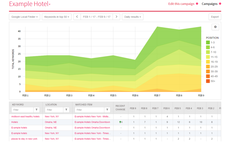This screenshot has width=228, height=142.
Task: Click the 50+ position color swatch
Action: click(x=208, y=81)
